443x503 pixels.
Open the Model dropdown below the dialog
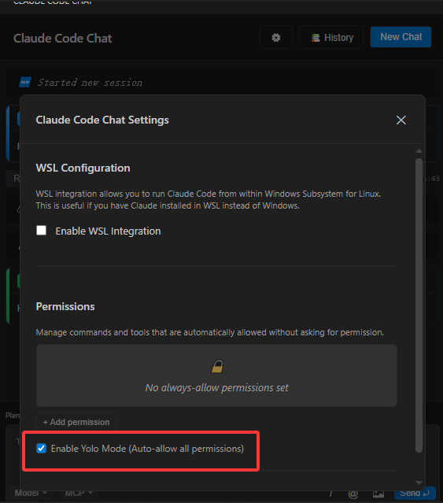[31, 493]
